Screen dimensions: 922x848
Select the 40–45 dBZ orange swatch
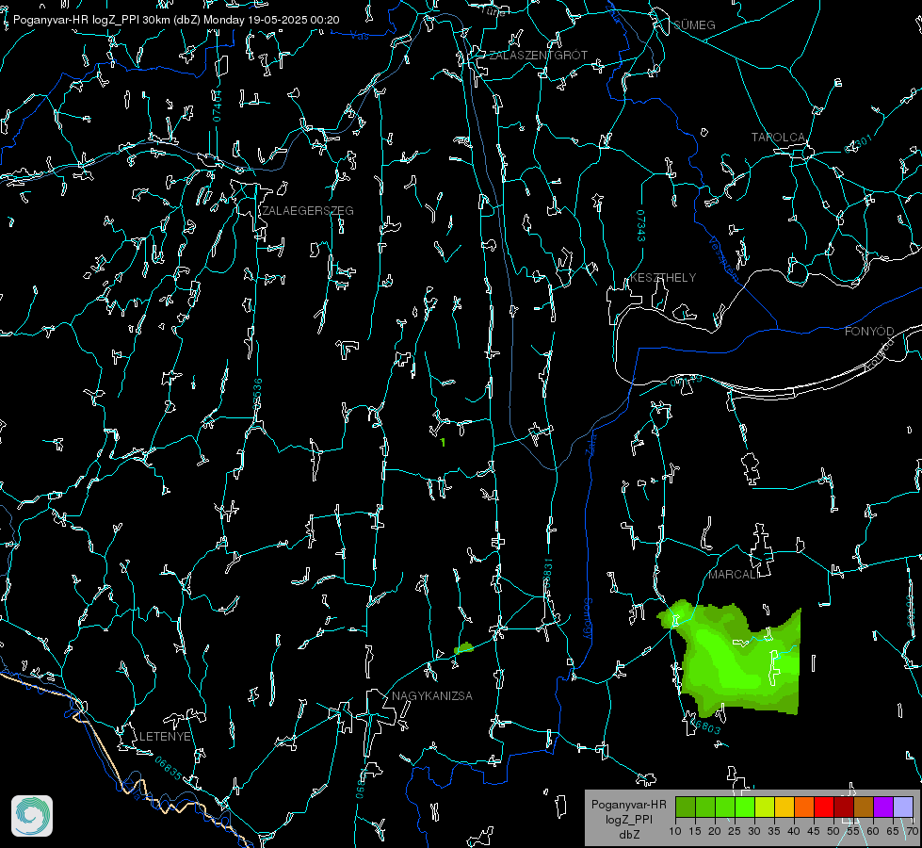(x=804, y=807)
